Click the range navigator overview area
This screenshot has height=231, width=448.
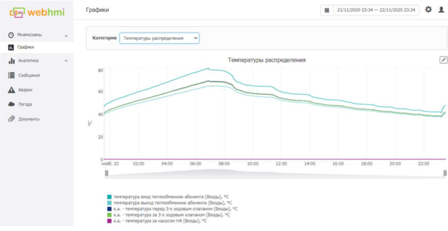click(276, 174)
